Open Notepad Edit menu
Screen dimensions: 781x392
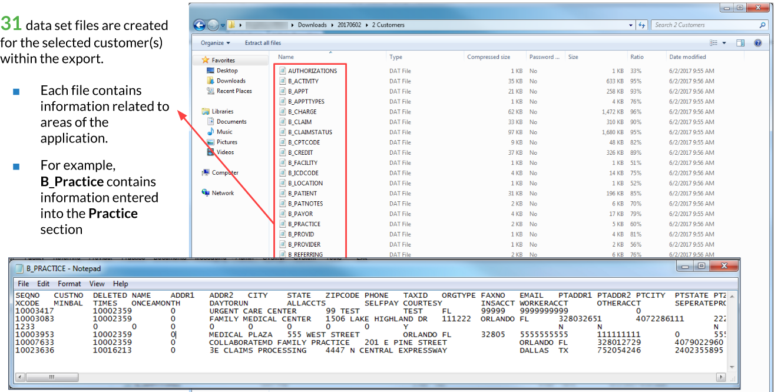[x=43, y=284]
